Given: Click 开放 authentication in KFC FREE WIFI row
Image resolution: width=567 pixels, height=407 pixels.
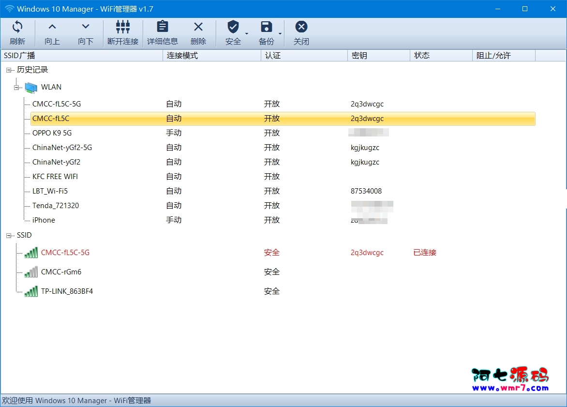Looking at the screenshot, I should point(271,177).
